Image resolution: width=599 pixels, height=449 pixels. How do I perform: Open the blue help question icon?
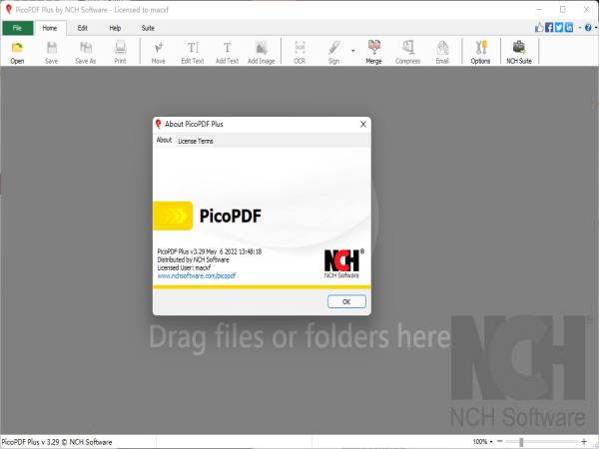588,28
